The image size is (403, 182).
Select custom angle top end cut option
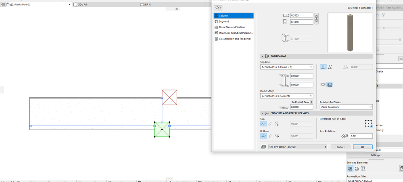[x=277, y=124]
